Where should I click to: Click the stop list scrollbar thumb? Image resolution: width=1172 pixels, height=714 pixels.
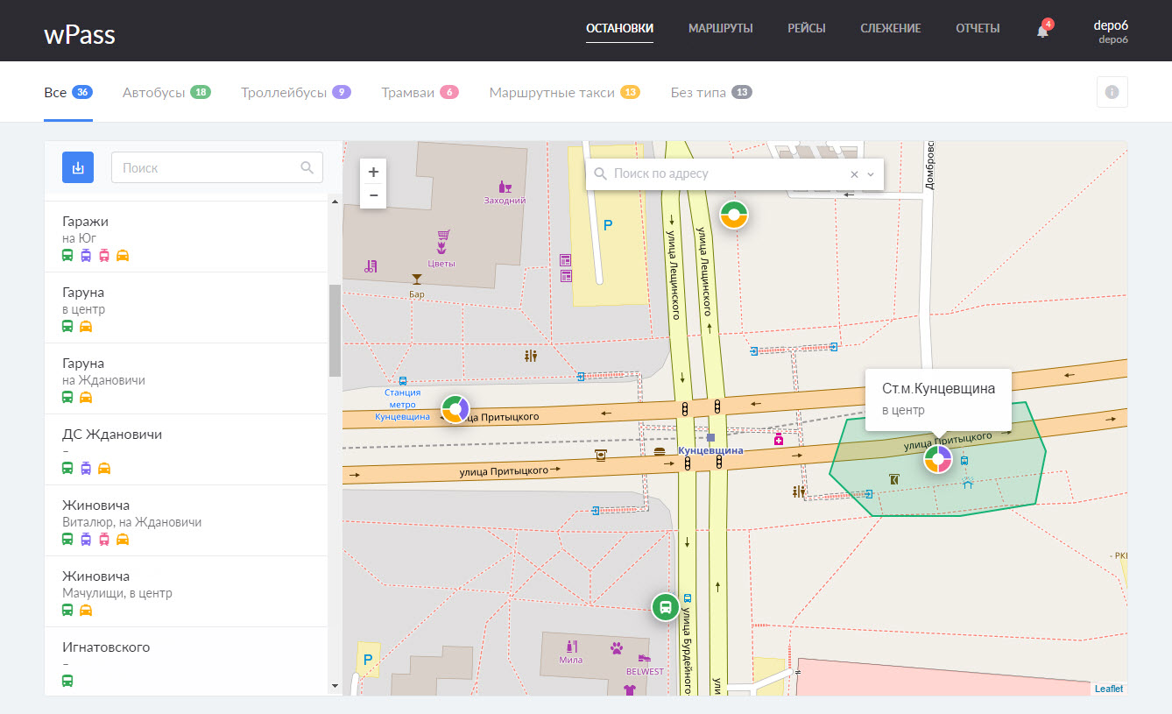(335, 330)
